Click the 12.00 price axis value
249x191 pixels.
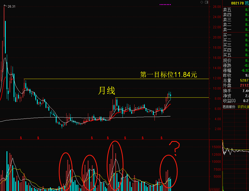coord(217,78)
